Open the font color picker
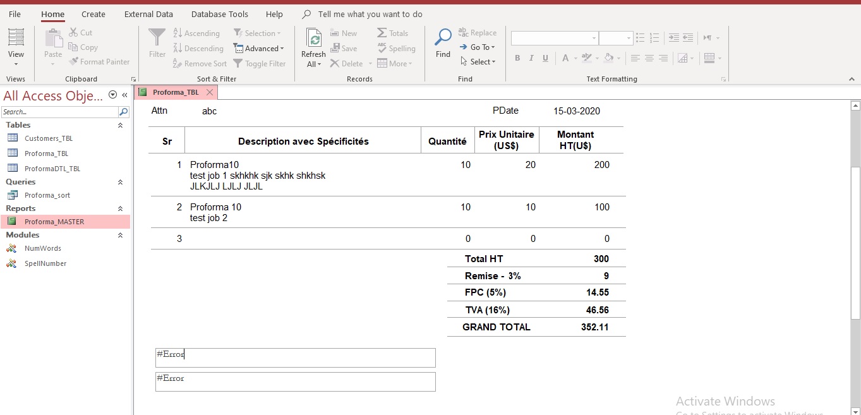 tap(566, 58)
